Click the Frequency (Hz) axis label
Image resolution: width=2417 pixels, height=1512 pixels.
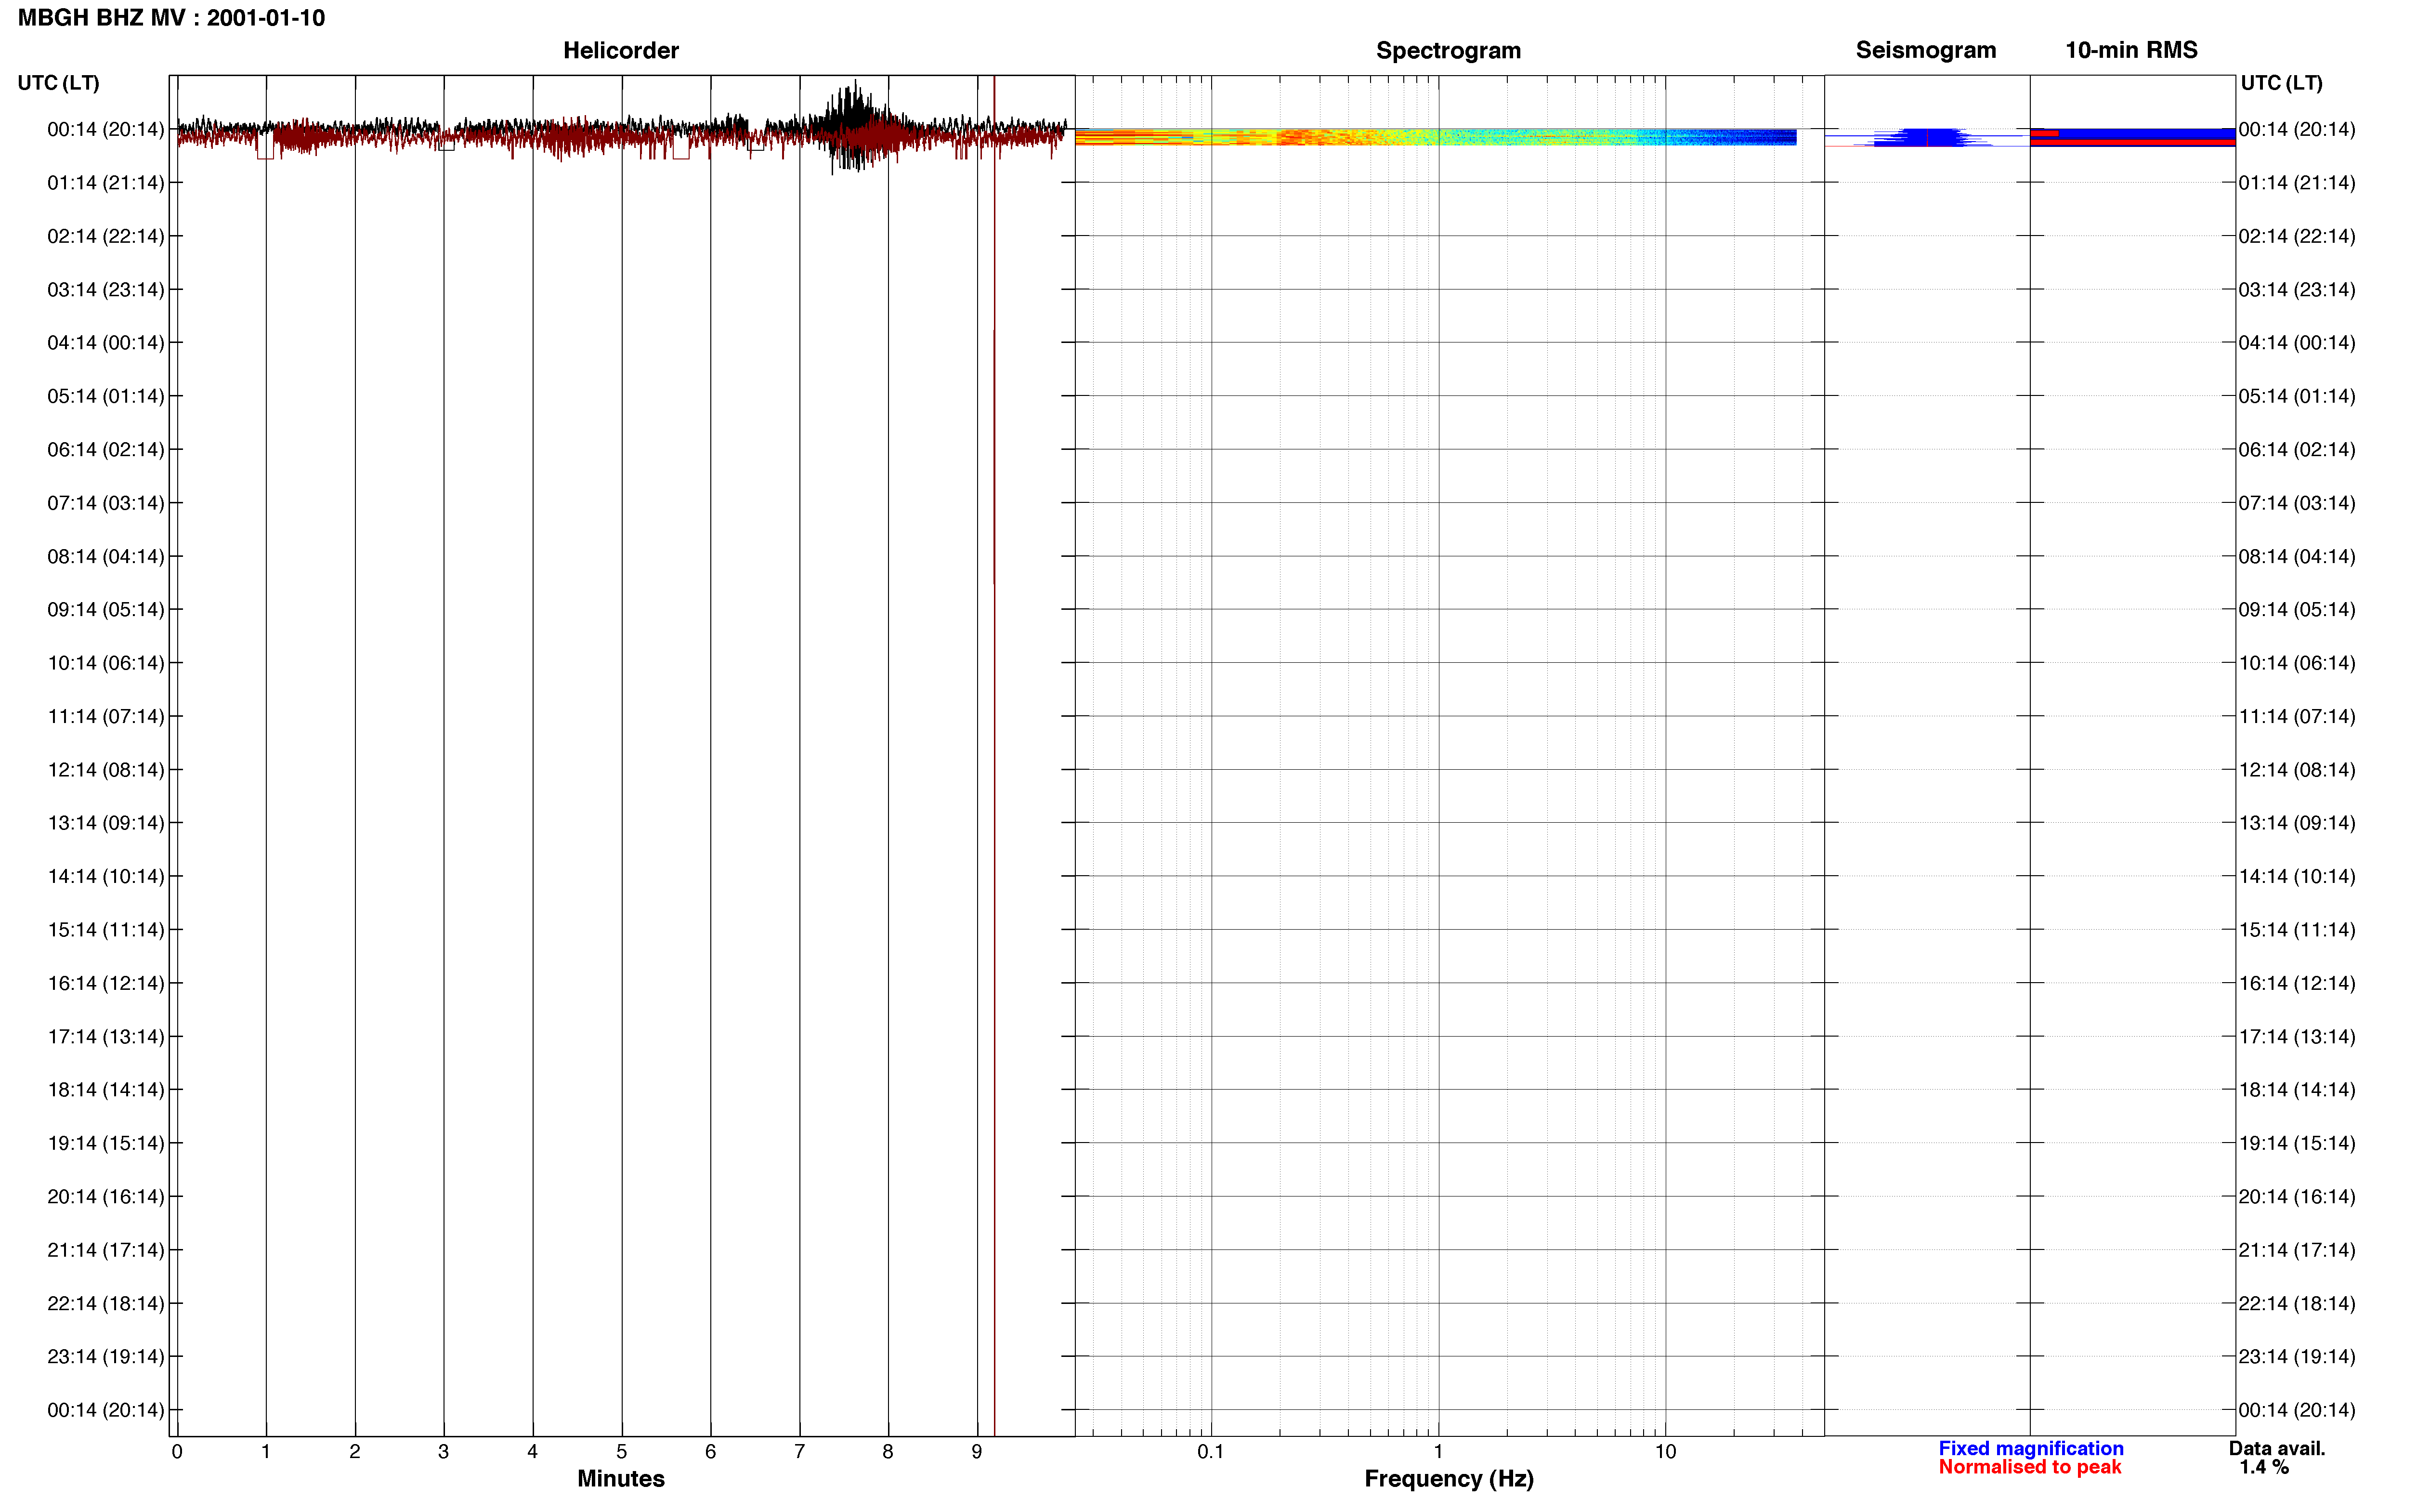(1449, 1478)
